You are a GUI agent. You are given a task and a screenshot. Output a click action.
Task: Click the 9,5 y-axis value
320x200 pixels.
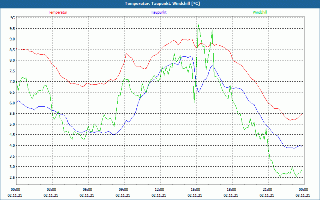point(12,28)
